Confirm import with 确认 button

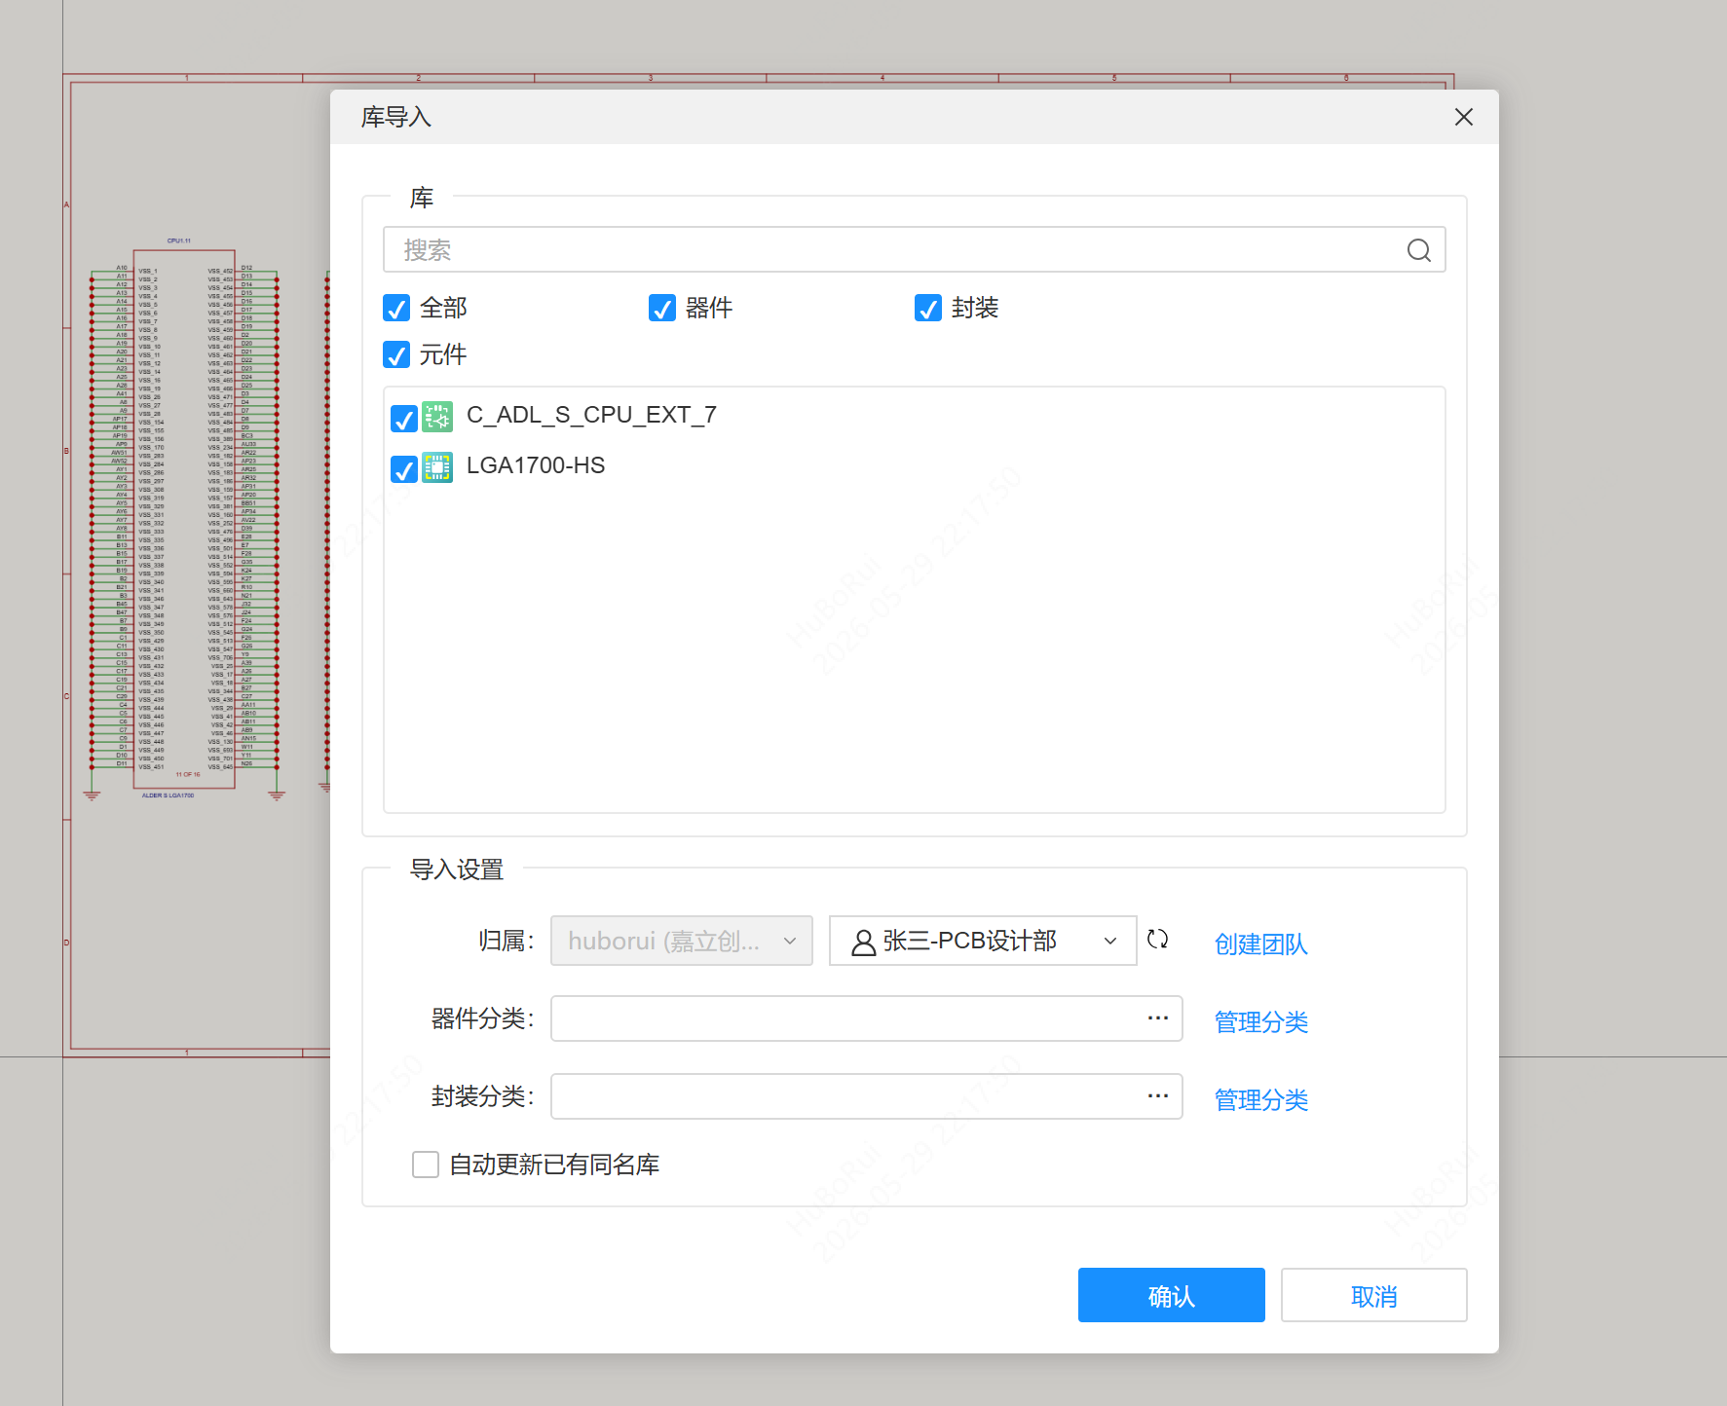coord(1171,1295)
